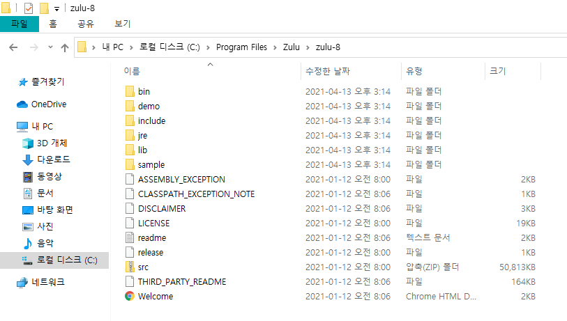
Task: Click zulu-8 breadcrumb in address bar
Action: [x=328, y=47]
